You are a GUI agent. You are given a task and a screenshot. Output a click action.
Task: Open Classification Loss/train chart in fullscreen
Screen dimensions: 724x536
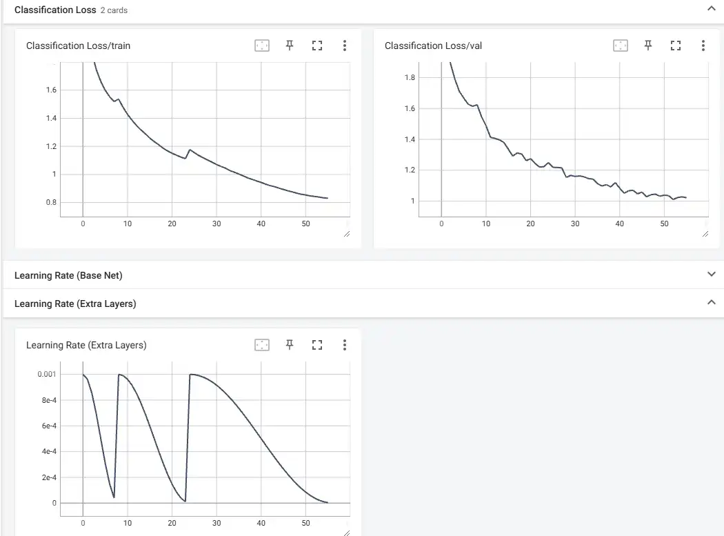click(317, 46)
